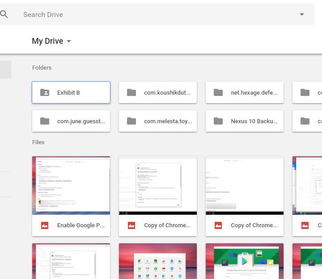This screenshot has width=322, height=279.
Task: Open the com.koushikdut... folder
Action: pyautogui.click(x=158, y=92)
